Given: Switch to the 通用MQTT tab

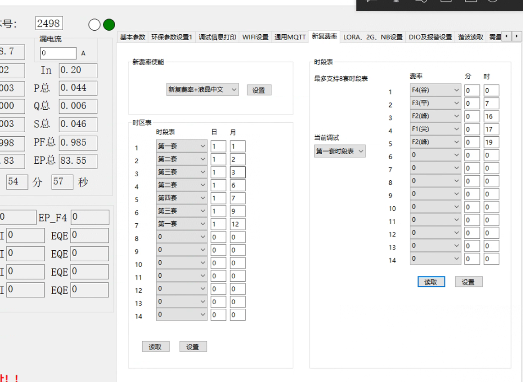Looking at the screenshot, I should (290, 37).
